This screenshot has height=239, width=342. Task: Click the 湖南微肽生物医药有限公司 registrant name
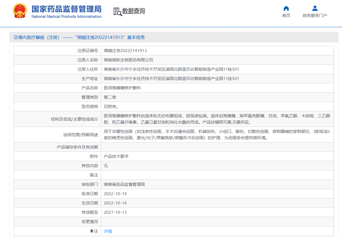(128, 60)
